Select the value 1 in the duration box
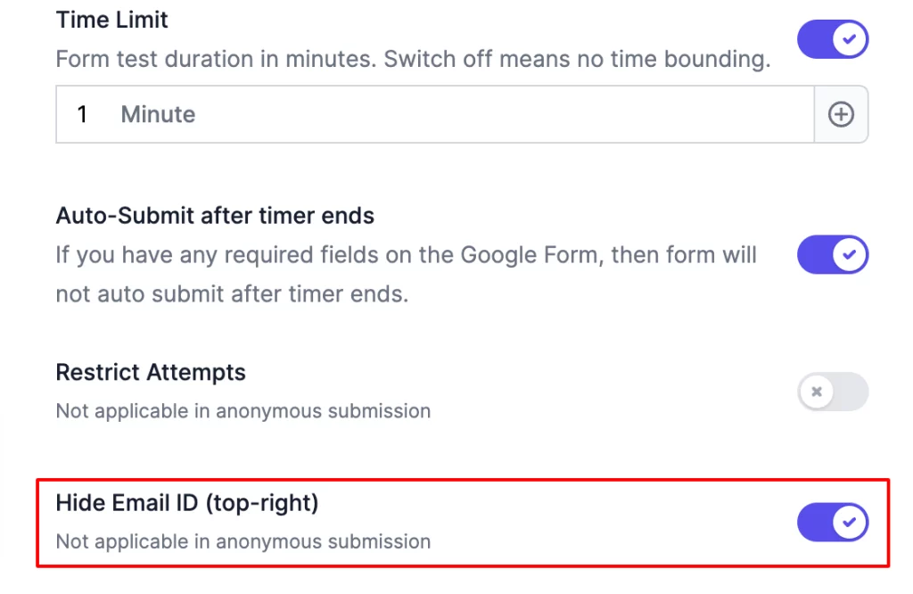 [x=81, y=114]
